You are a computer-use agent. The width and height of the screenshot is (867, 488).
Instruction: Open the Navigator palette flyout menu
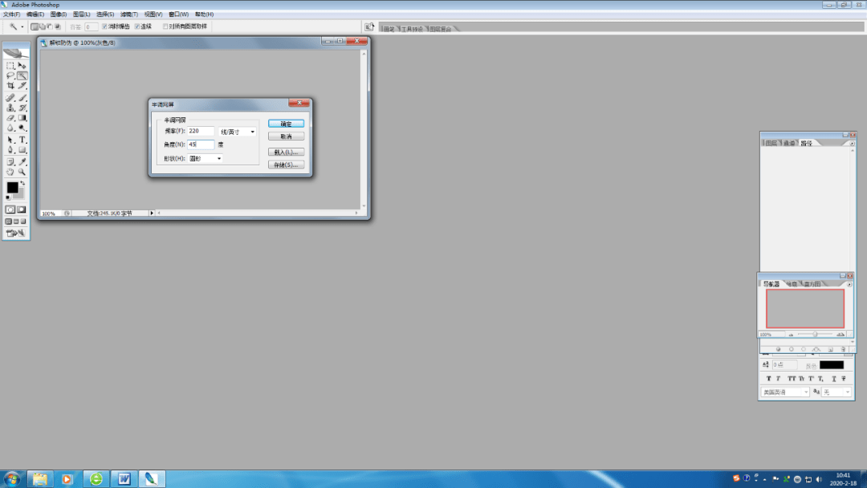849,284
